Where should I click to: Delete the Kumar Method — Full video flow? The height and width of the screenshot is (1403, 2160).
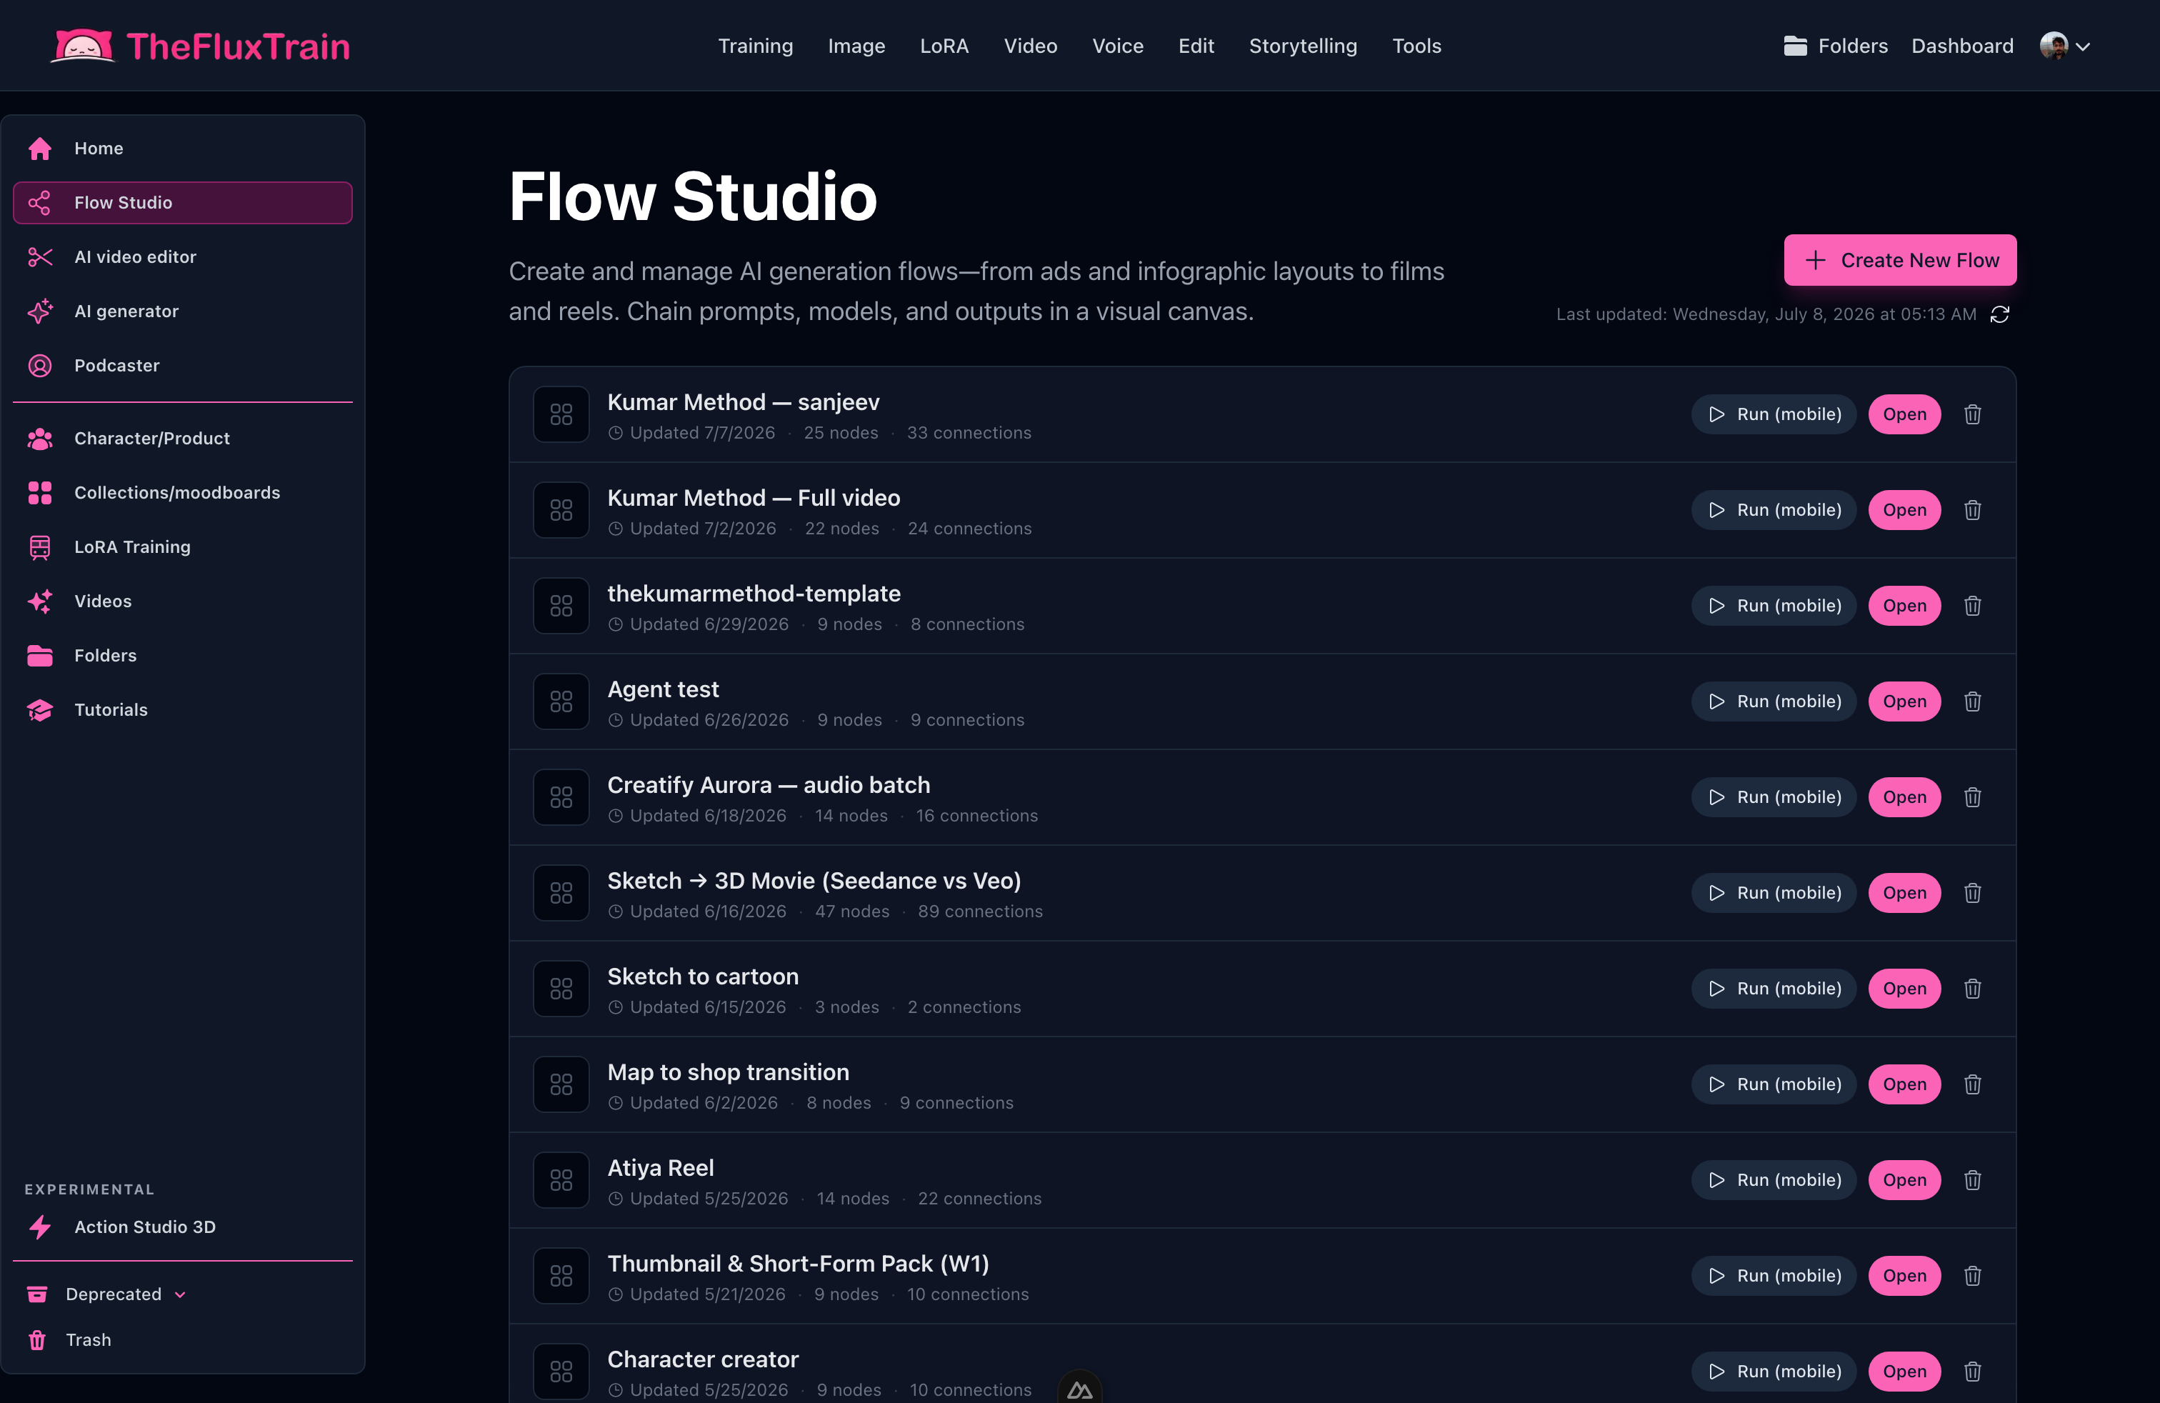click(1972, 510)
